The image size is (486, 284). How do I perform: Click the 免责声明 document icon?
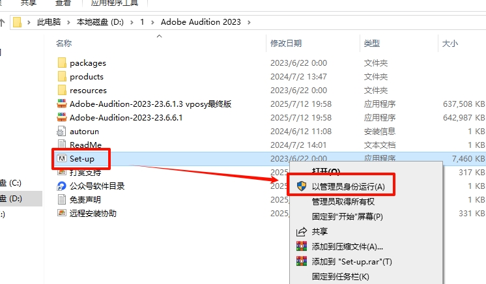coord(62,199)
